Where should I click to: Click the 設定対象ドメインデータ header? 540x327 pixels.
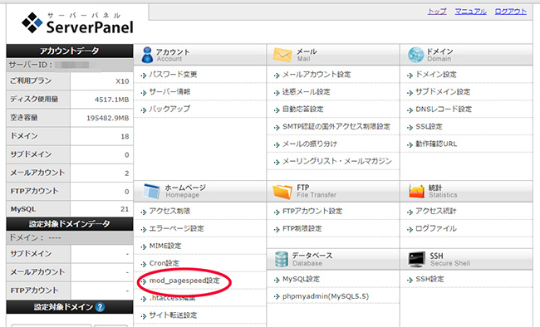tap(70, 224)
